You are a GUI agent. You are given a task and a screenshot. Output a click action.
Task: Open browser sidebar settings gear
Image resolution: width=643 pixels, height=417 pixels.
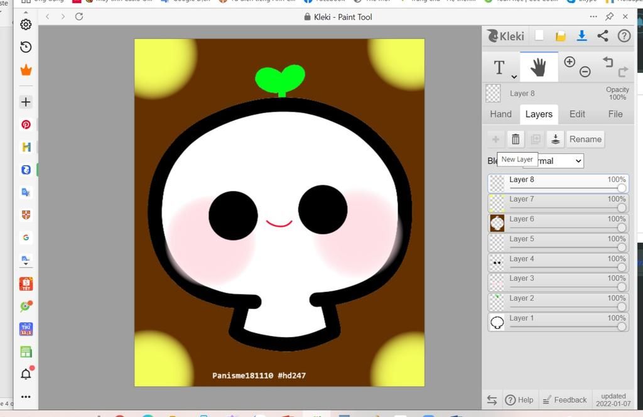click(x=26, y=24)
